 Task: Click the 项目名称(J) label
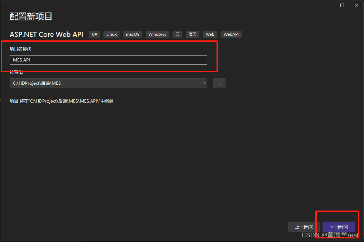click(x=20, y=49)
